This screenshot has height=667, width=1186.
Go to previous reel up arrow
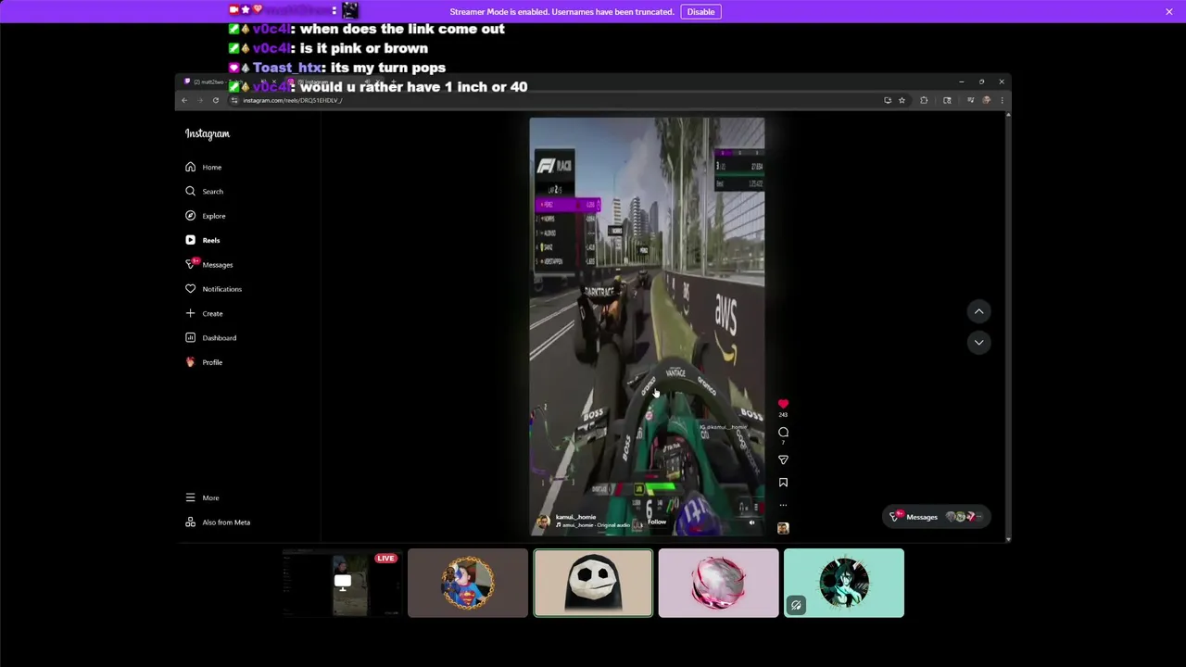pos(978,311)
